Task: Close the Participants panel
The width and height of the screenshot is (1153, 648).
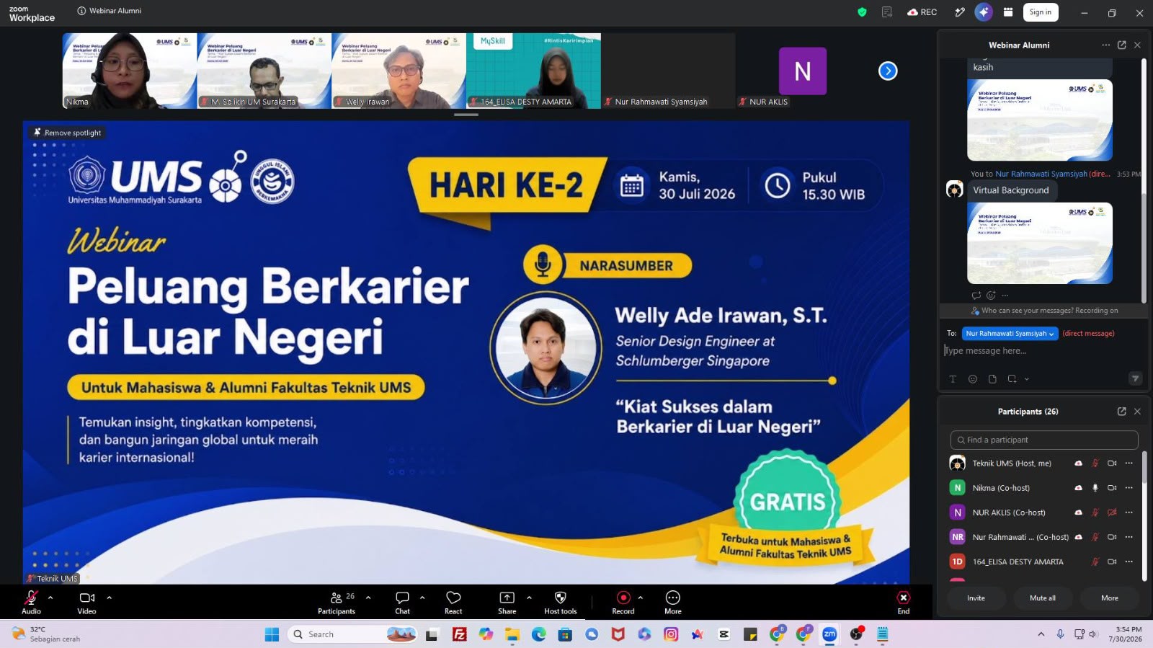Action: (1138, 412)
